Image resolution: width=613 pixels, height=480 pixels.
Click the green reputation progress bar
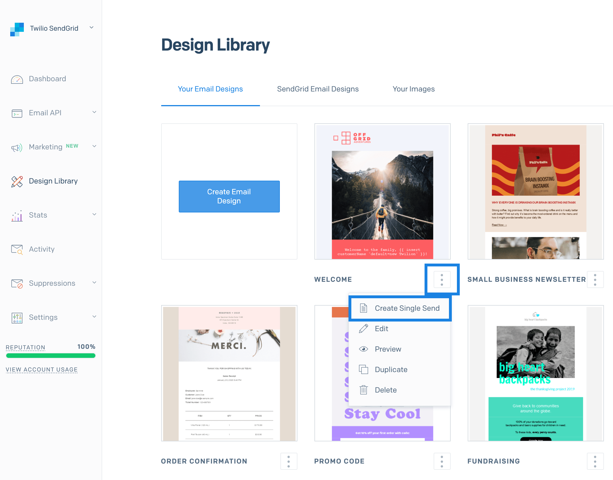(51, 356)
